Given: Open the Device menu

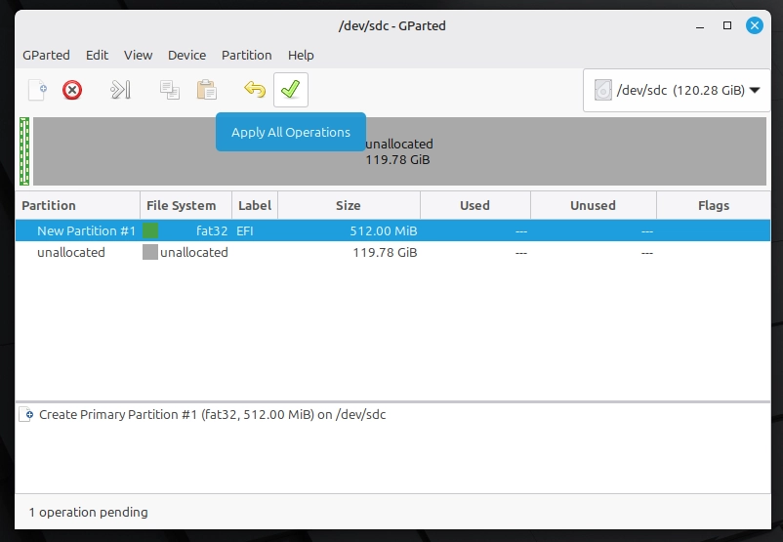Looking at the screenshot, I should pos(186,55).
